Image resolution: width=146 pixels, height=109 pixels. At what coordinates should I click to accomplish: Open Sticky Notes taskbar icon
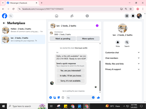coord(65,106)
